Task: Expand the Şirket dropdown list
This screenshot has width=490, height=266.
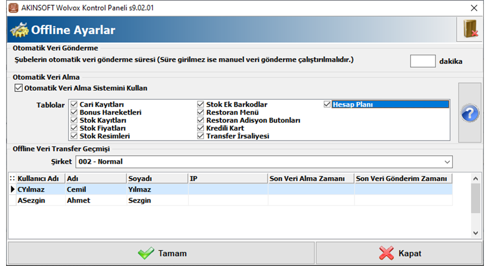Action: click(x=446, y=162)
